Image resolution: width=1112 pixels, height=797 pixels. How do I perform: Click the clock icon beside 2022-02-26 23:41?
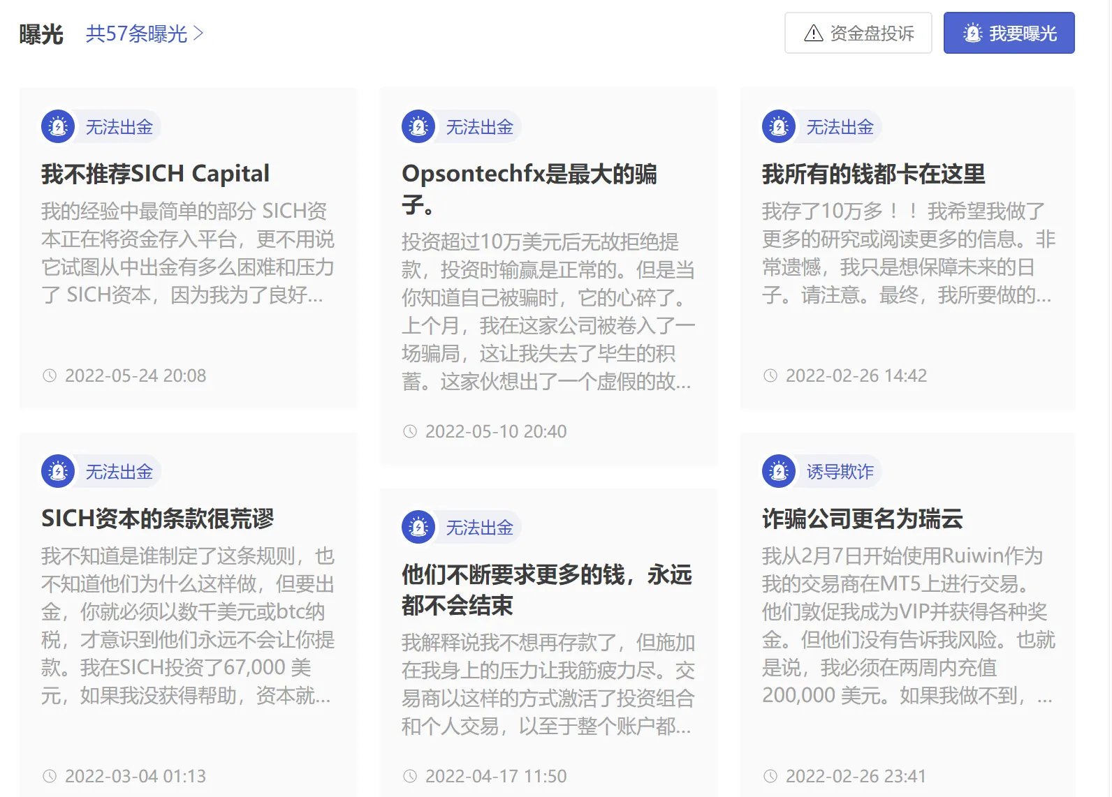pyautogui.click(x=770, y=776)
